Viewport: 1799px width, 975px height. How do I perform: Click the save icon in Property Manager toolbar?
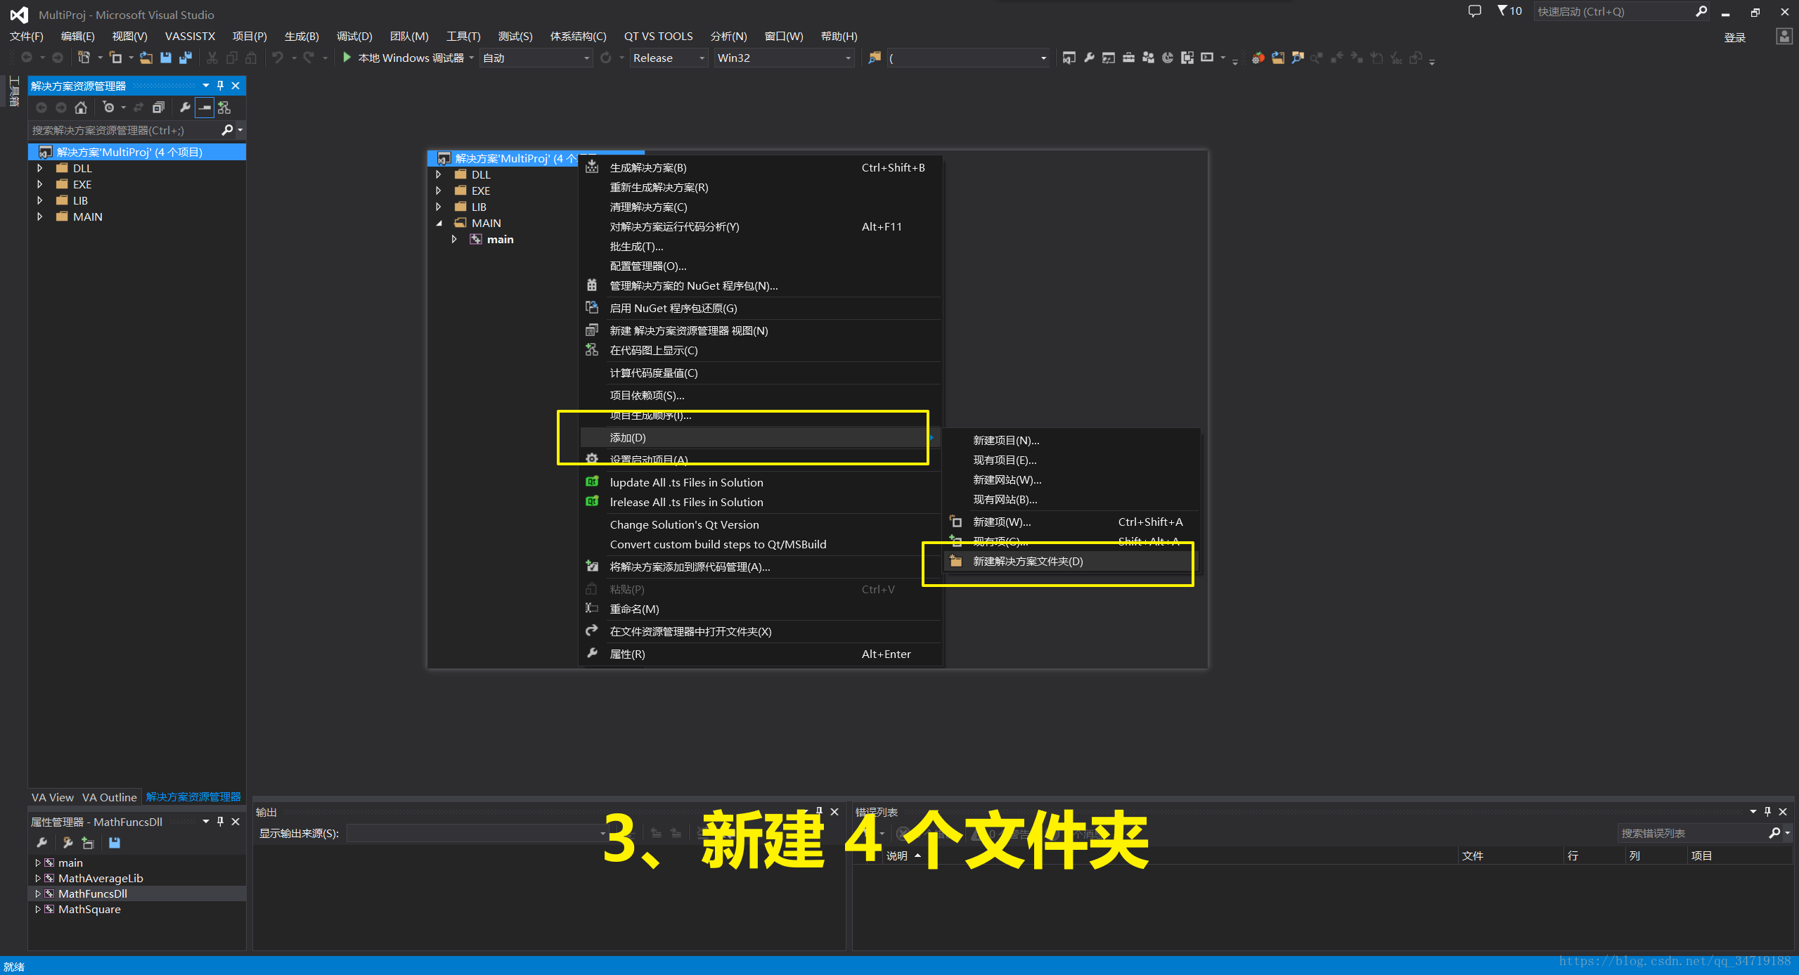coord(115,842)
